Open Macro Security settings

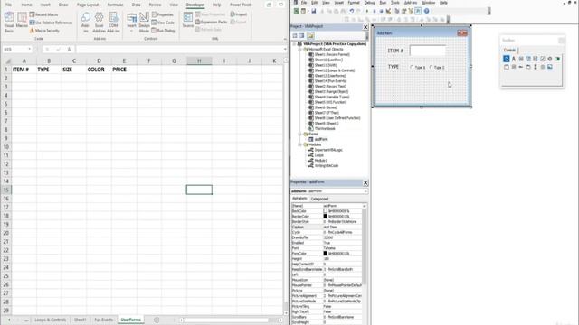(44, 31)
